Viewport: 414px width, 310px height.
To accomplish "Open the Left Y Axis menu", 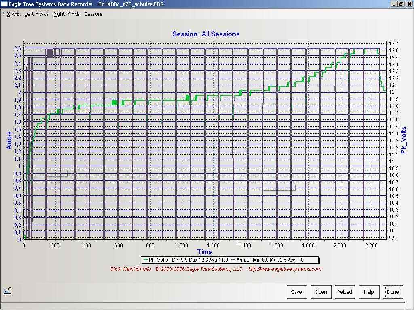I will click(36, 14).
